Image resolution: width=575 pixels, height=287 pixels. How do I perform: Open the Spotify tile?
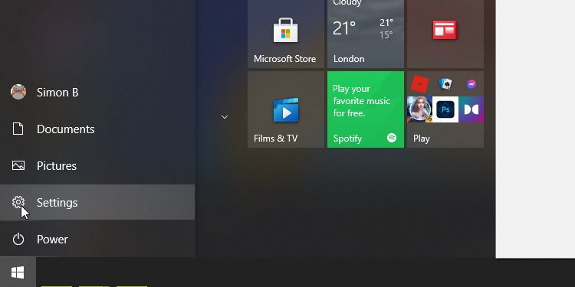point(366,109)
